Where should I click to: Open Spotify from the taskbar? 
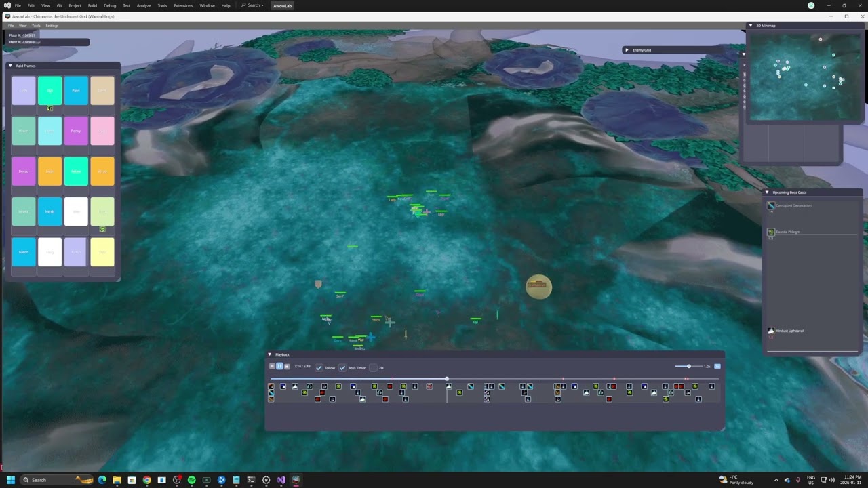click(191, 480)
